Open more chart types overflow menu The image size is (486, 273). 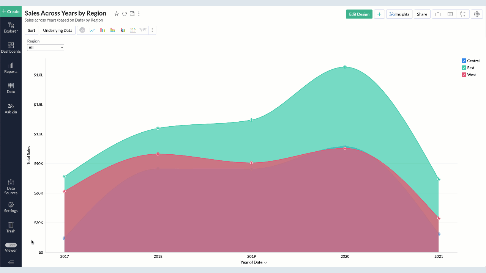point(152,30)
